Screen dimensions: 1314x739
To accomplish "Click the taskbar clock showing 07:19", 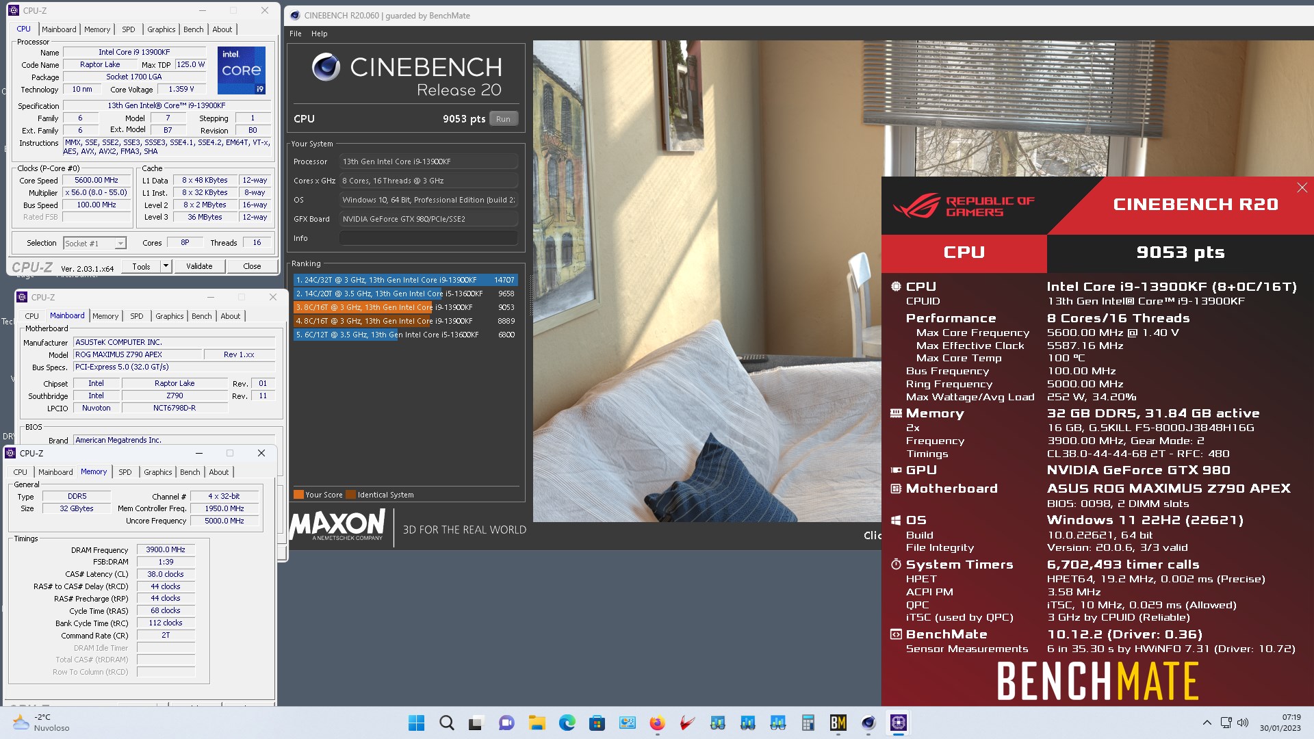I will [x=1280, y=723].
